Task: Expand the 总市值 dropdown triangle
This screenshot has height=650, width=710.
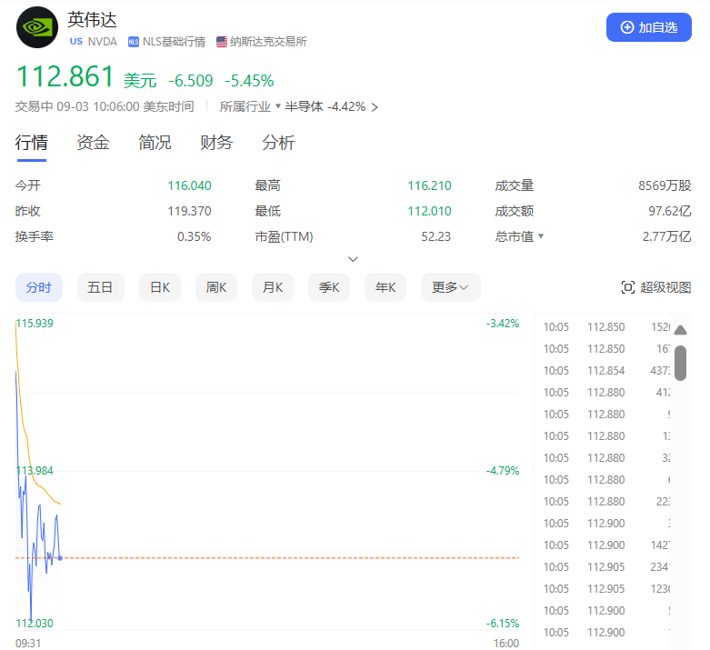Action: click(x=542, y=236)
